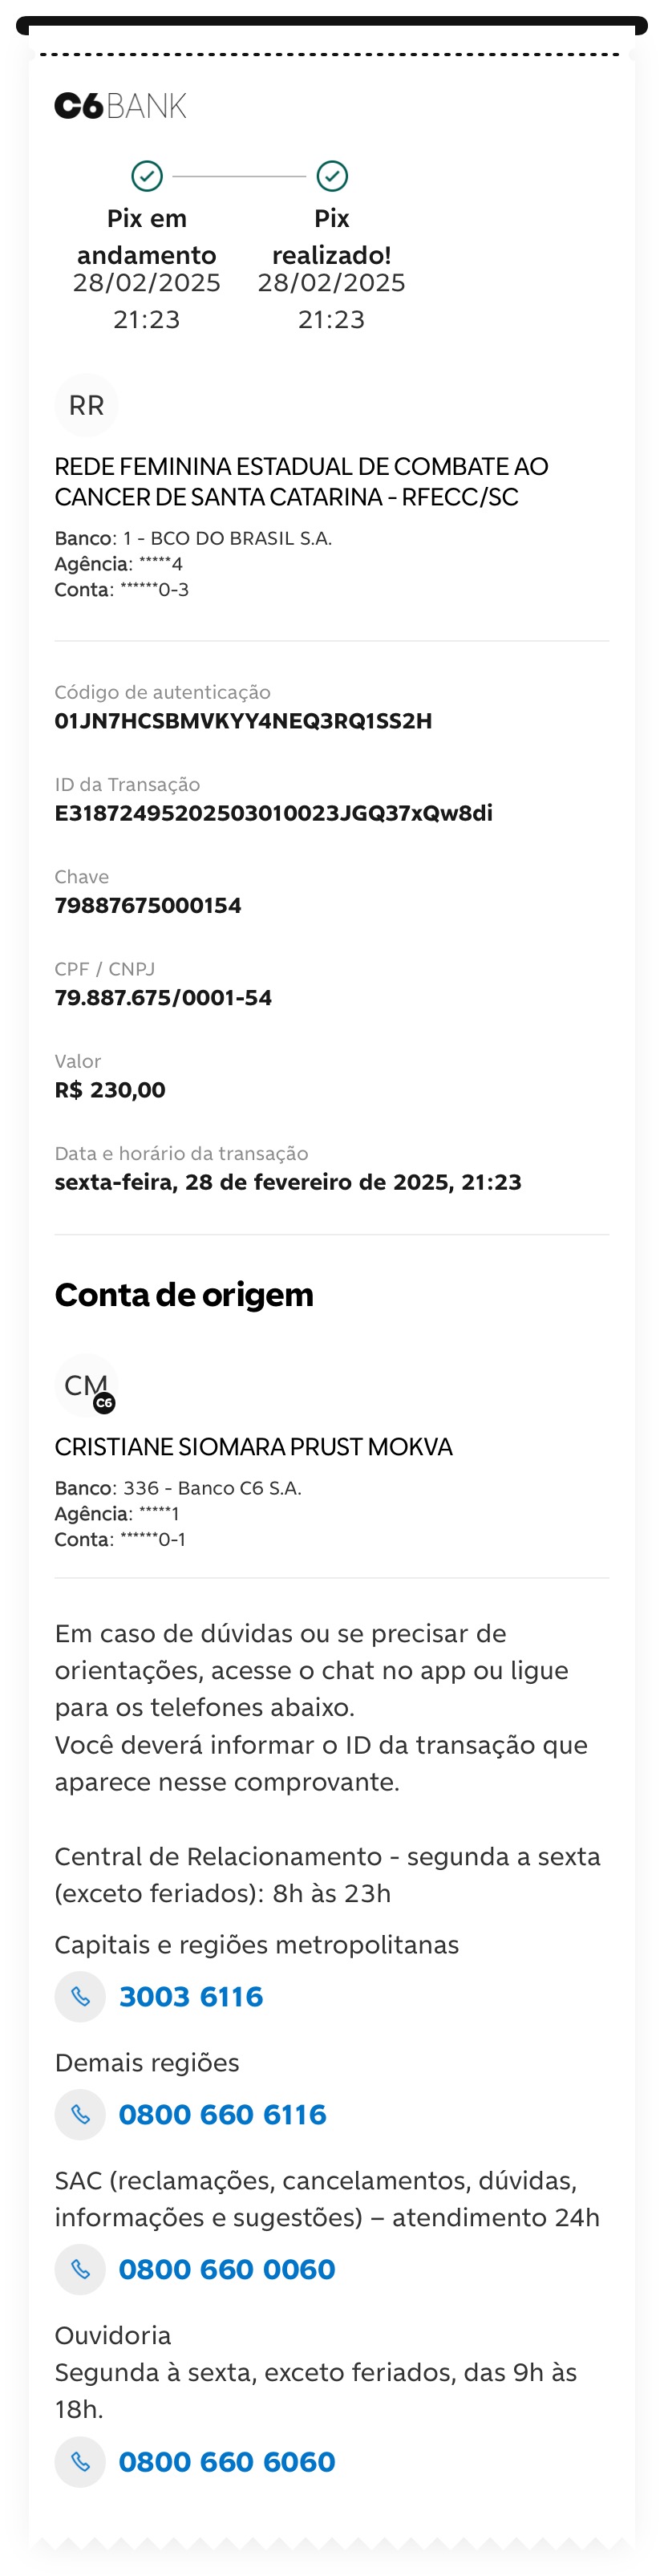Image resolution: width=664 pixels, height=2576 pixels.
Task: Call the SAC number 0800 660 0060
Action: (x=227, y=2269)
